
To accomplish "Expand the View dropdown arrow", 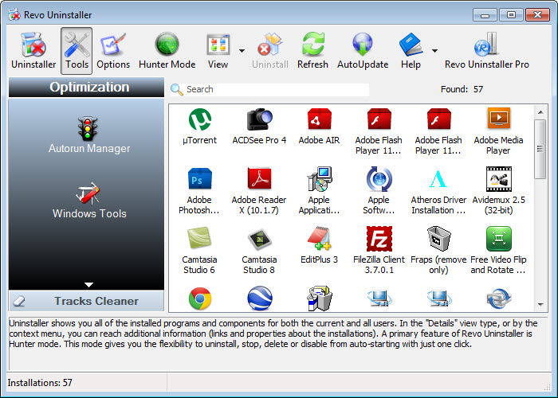I will (x=242, y=50).
